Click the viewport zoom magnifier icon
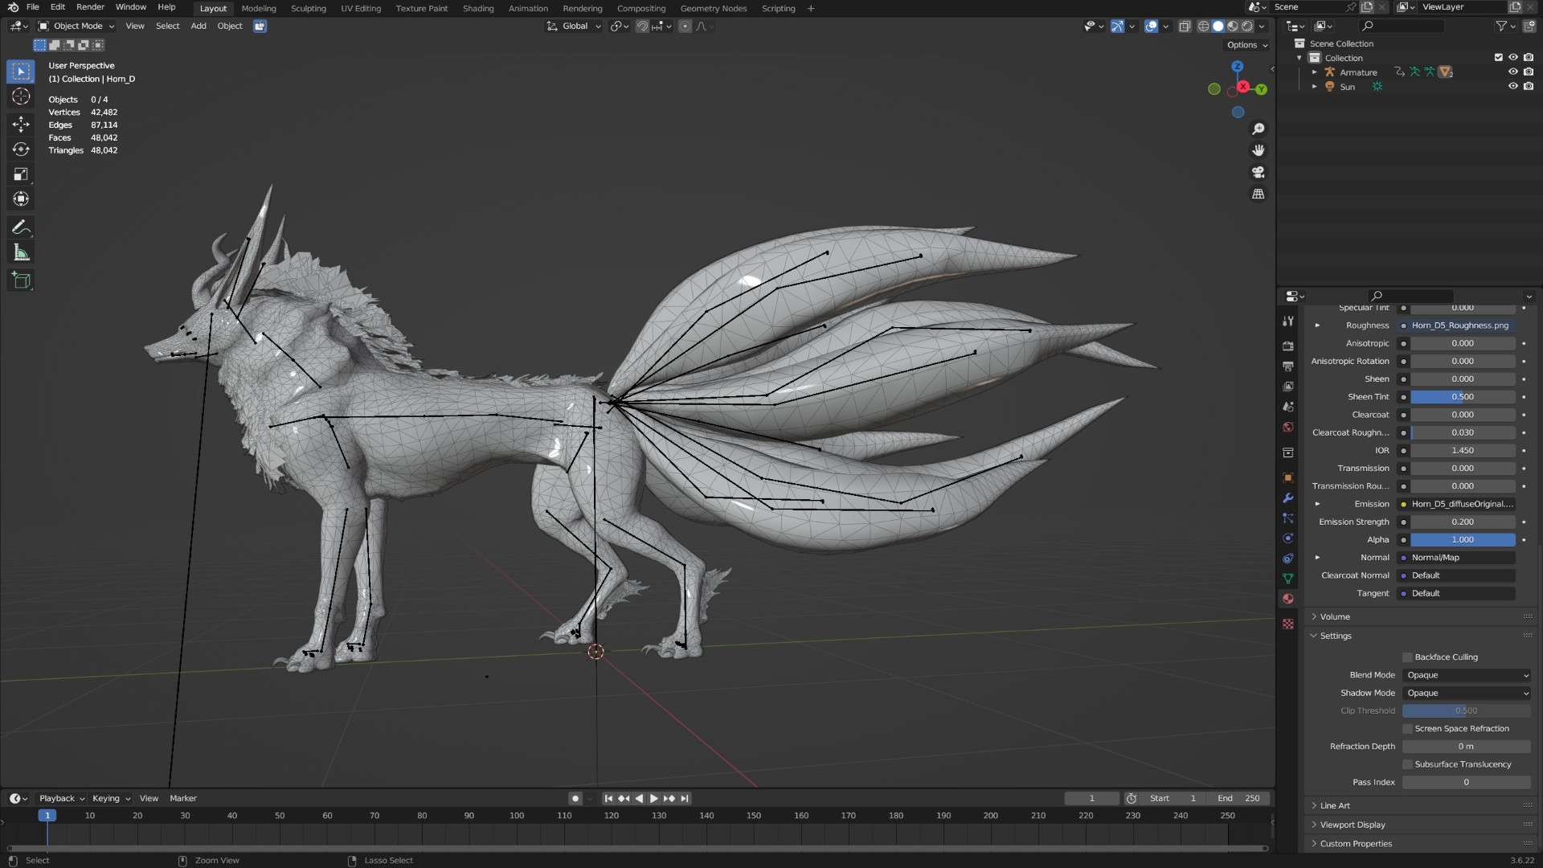Image resolution: width=1543 pixels, height=868 pixels. (x=1259, y=129)
